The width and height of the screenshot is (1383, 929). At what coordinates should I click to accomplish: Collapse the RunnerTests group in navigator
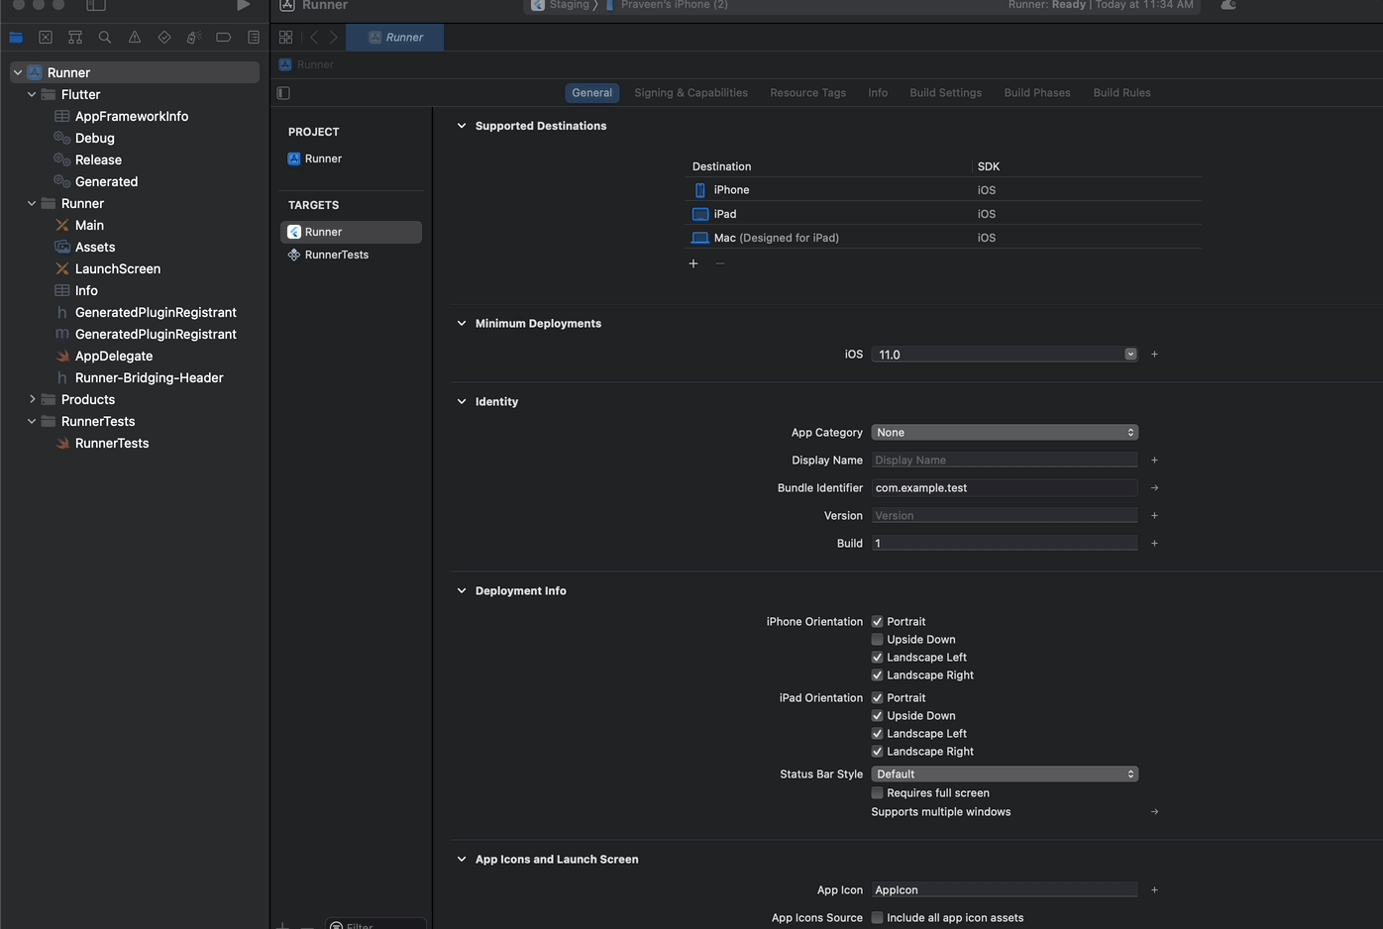tap(33, 421)
